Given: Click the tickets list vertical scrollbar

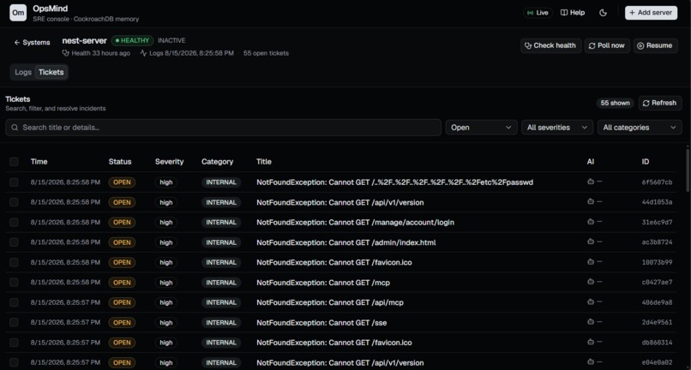Looking at the screenshot, I should point(688,170).
